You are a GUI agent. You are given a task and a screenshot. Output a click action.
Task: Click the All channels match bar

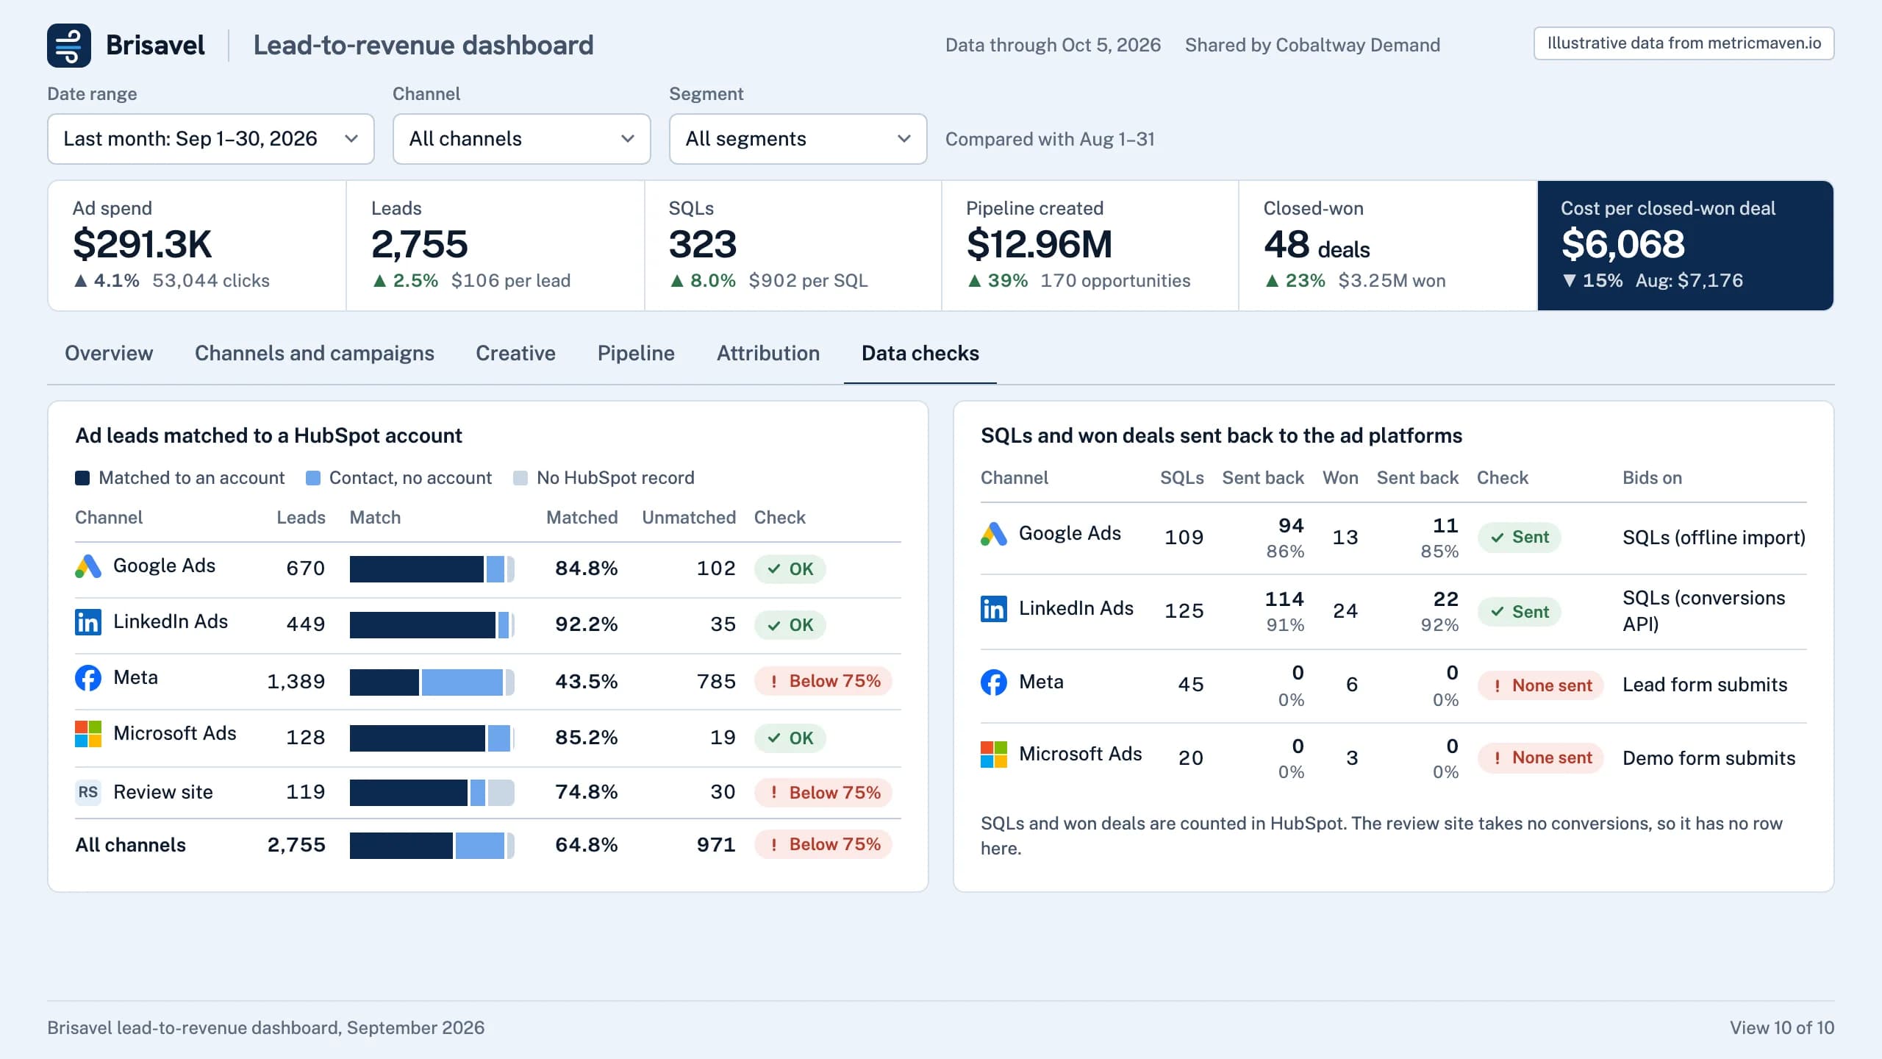point(432,846)
